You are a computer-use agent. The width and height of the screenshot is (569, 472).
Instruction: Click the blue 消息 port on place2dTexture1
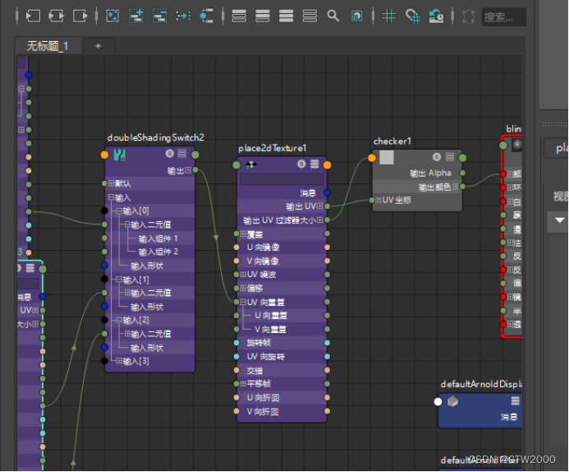tap(327, 192)
